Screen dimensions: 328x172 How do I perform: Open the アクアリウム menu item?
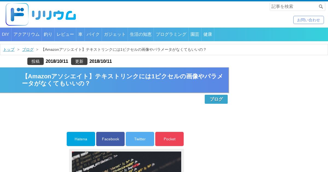click(27, 34)
